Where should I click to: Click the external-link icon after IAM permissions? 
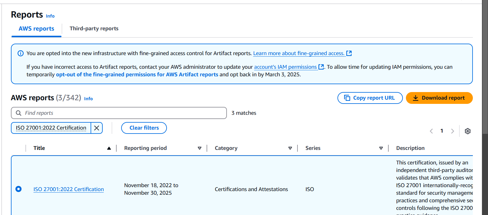[x=321, y=67]
